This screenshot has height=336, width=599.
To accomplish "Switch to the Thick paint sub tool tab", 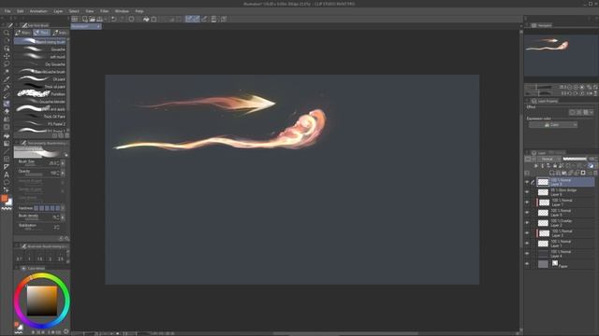I will pos(41,33).
